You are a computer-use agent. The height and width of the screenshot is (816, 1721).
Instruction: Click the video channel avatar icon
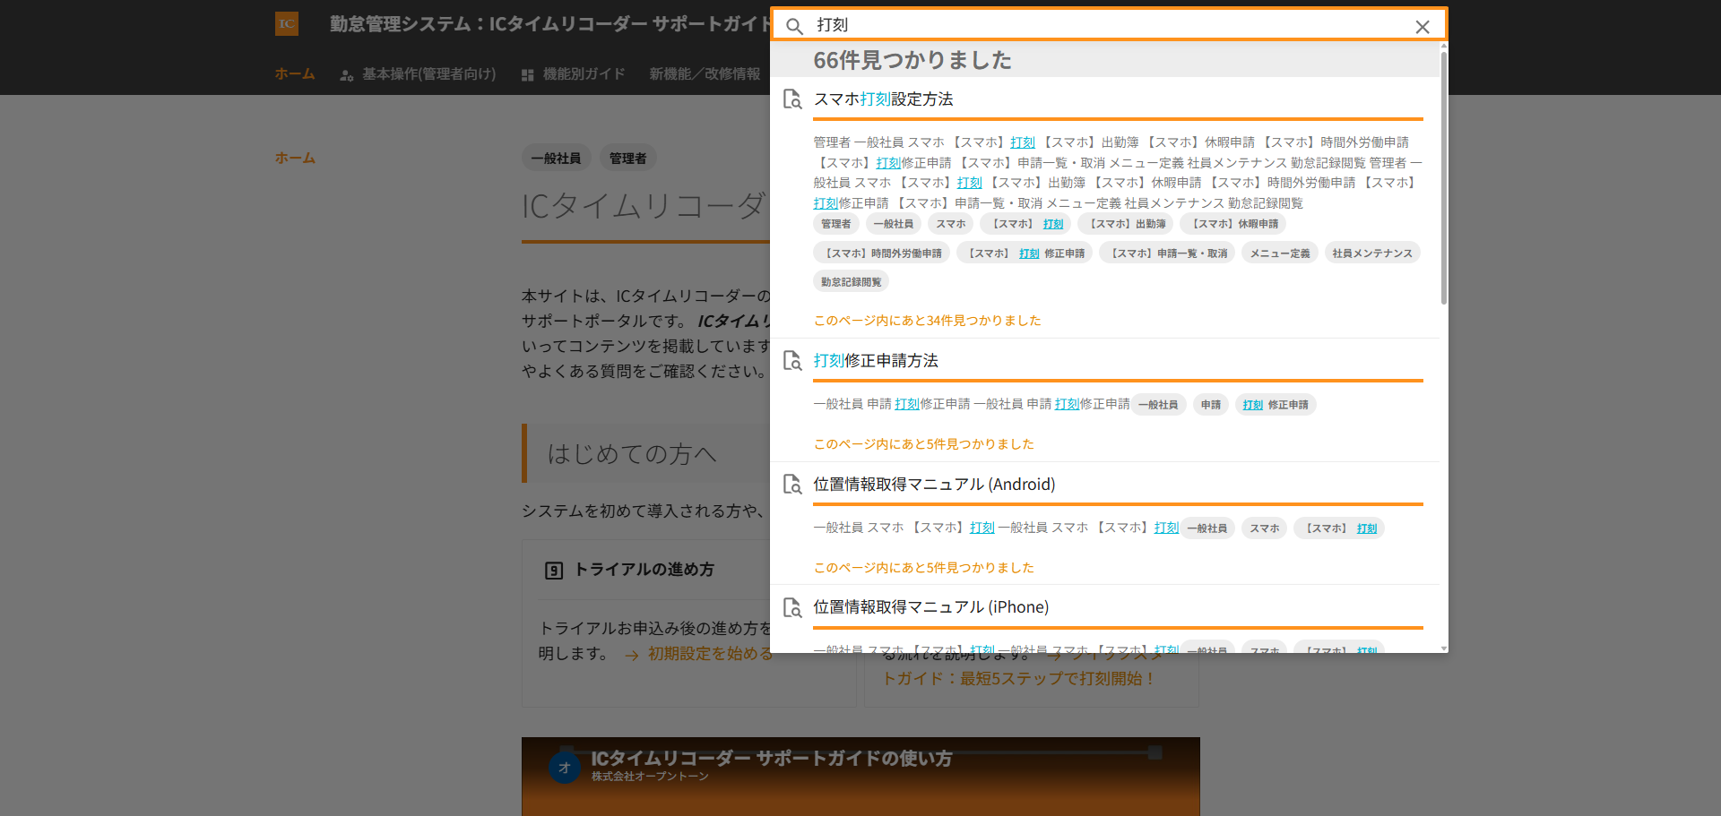tap(565, 768)
